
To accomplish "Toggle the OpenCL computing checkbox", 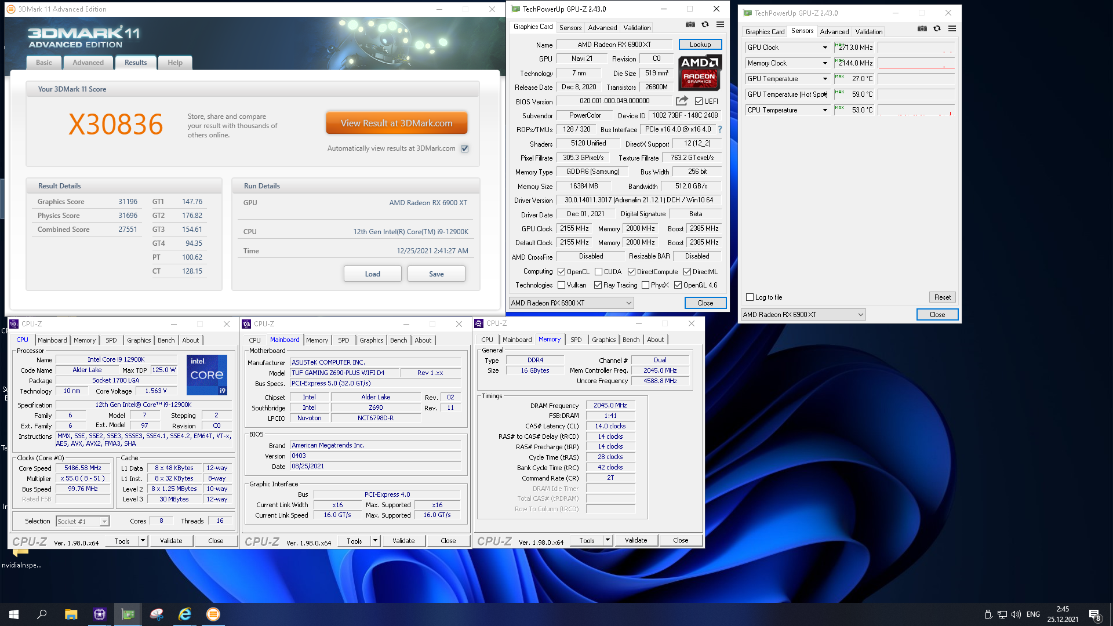I will coord(561,272).
